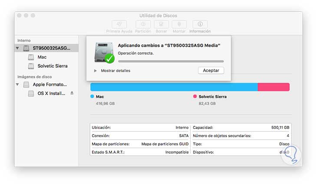
Task: Select Apple Formato disk image row
Action: coord(46,85)
